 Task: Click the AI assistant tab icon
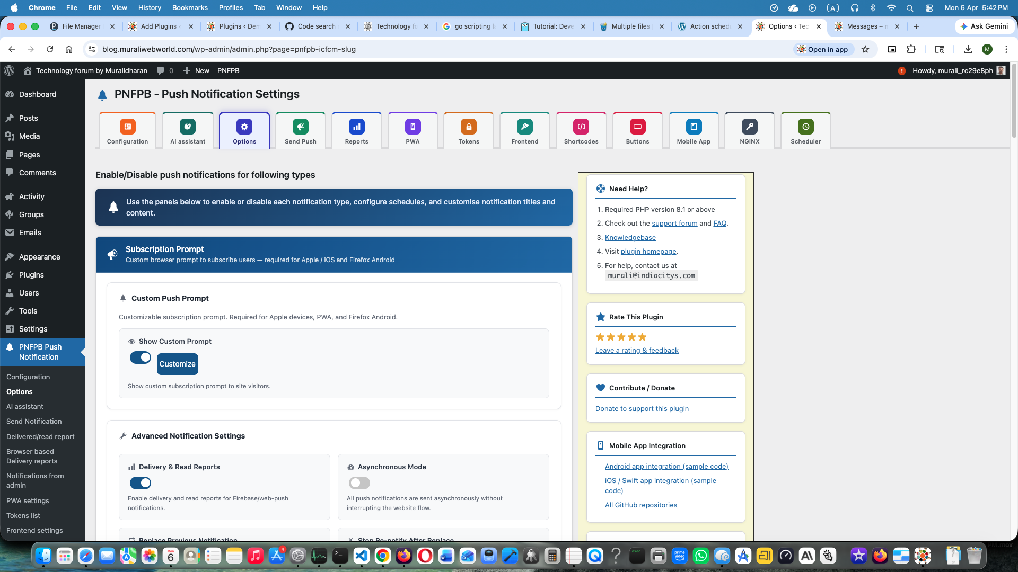(x=188, y=127)
